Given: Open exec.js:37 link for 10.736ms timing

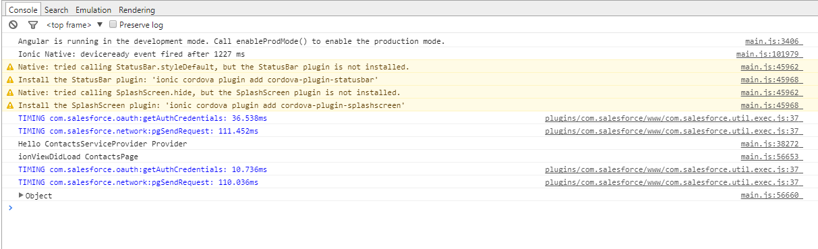Looking at the screenshot, I should pos(674,169).
